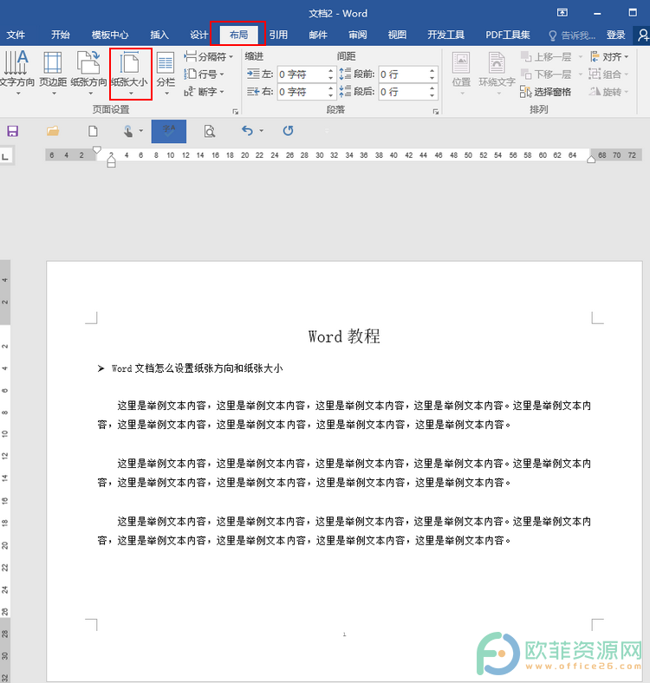Expand touch mode dropdown arrow
This screenshot has height=683, width=650.
[x=141, y=130]
